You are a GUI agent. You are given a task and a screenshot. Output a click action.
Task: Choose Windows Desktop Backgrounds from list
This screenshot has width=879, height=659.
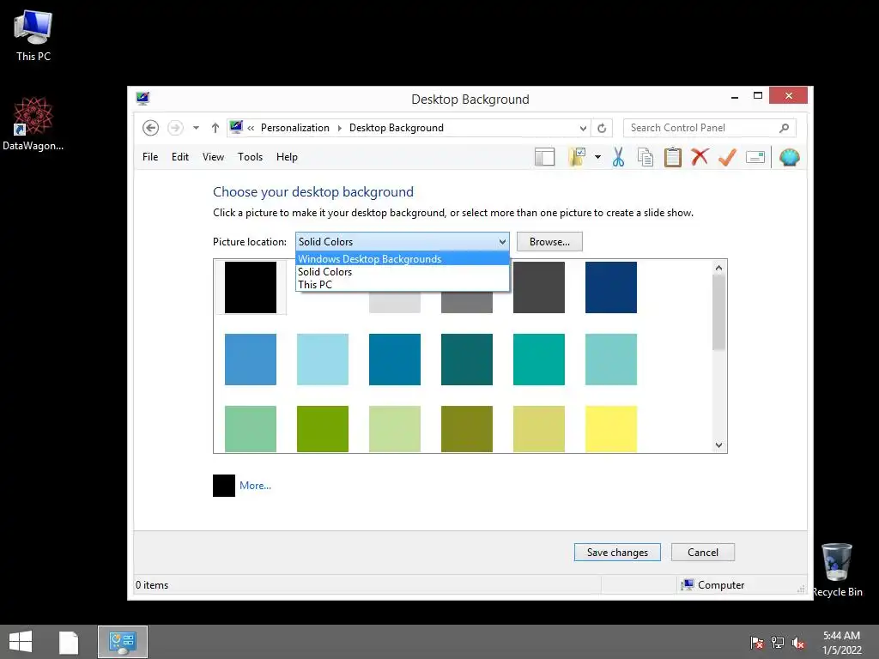[402, 259]
